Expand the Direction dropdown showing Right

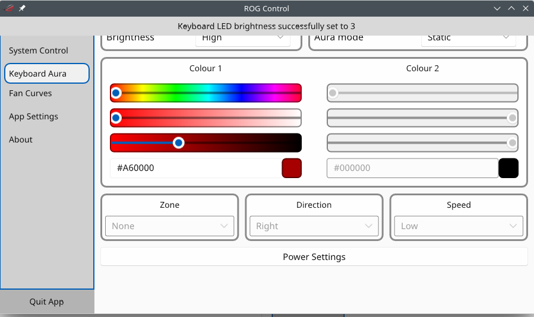[x=314, y=226]
